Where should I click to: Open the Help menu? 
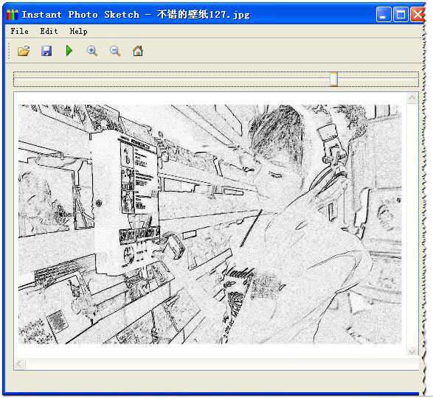click(x=78, y=31)
